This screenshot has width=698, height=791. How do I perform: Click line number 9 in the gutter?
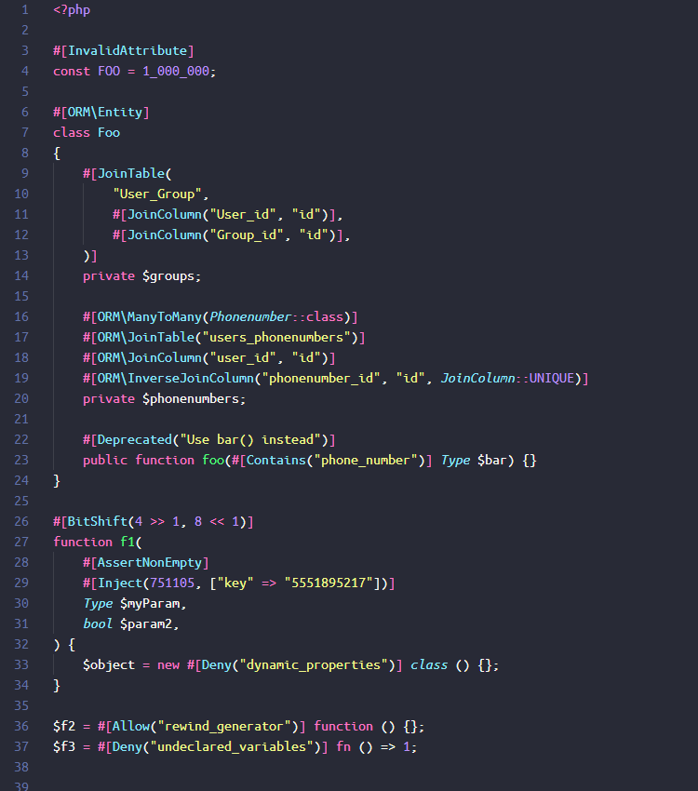(x=25, y=173)
